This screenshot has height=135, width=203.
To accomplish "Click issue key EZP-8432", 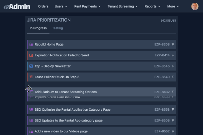I will pos(162,92).
